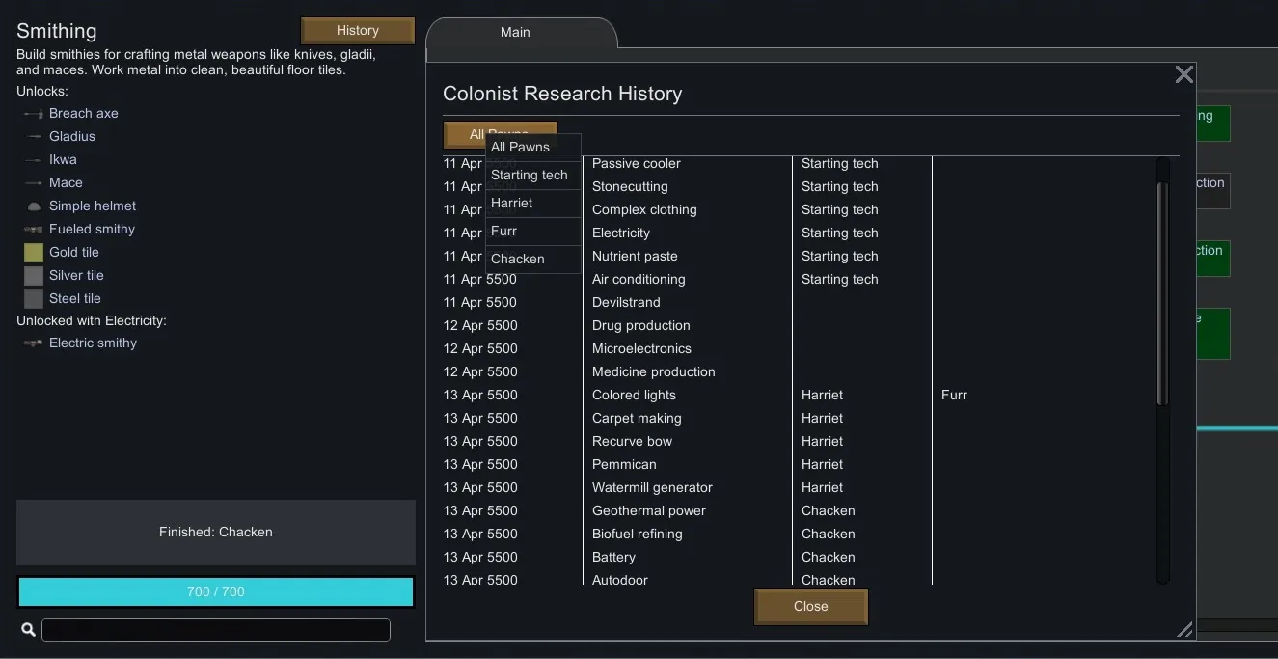Select the Silver tile swatch
Viewport: 1278px width, 659px height.
coord(34,276)
